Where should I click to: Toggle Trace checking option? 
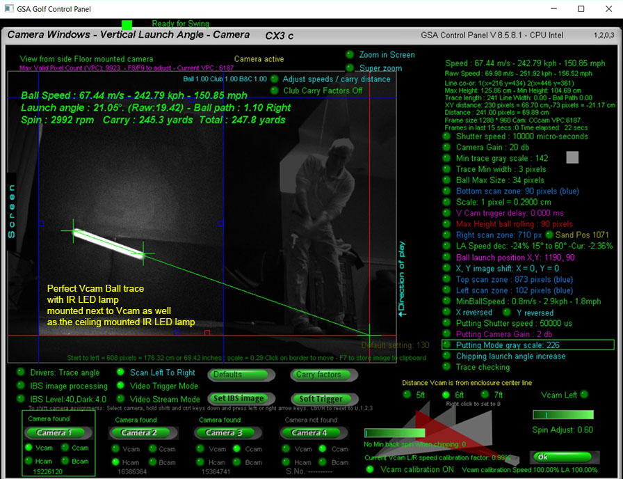click(x=446, y=366)
